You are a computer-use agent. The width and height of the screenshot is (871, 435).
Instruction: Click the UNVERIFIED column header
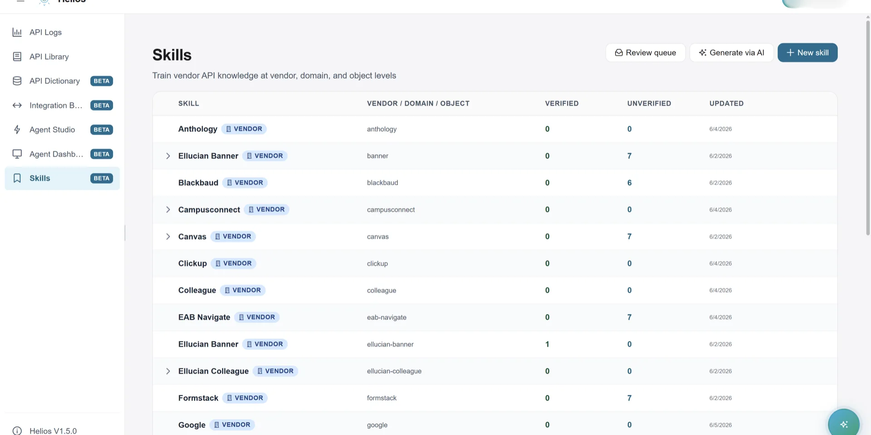649,103
